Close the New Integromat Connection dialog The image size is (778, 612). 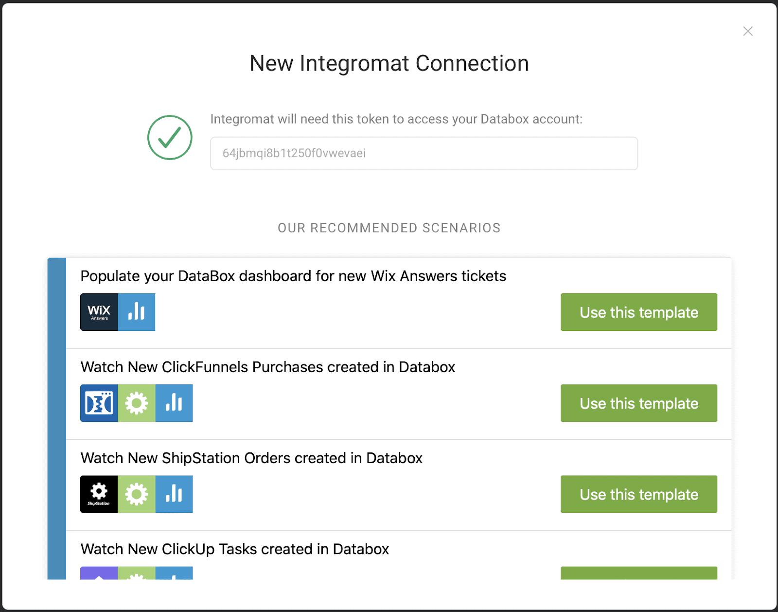tap(748, 31)
